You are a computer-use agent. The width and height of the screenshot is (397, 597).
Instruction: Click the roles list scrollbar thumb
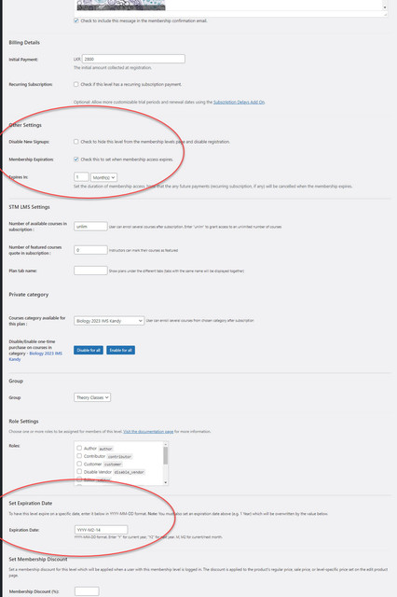[x=166, y=456]
